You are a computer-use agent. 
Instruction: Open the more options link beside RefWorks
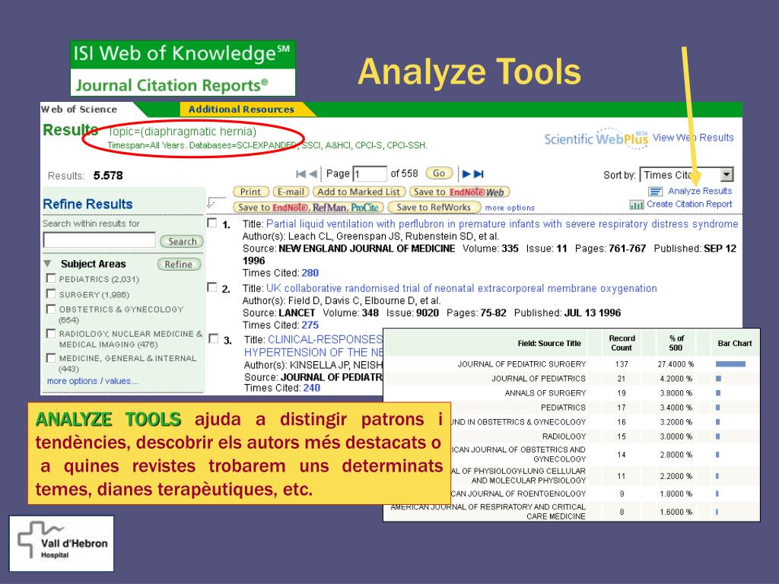click(x=510, y=208)
